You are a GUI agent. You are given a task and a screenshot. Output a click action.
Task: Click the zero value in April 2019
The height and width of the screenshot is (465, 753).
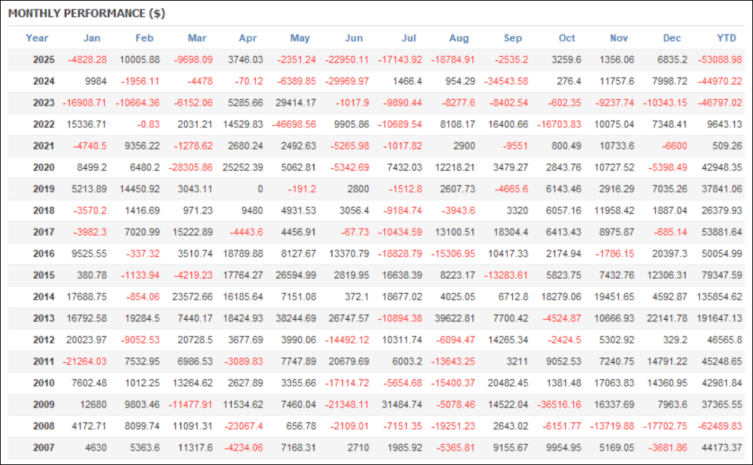pyautogui.click(x=260, y=189)
